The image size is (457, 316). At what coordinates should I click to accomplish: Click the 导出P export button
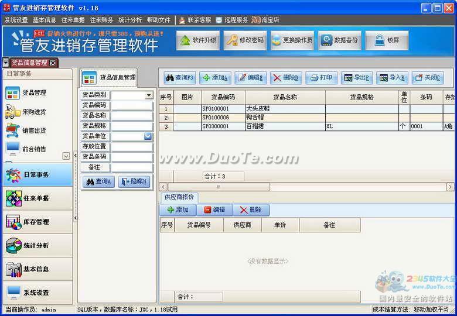point(357,78)
